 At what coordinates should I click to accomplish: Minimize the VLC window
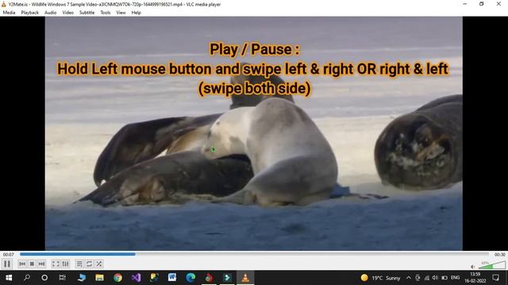(465, 4)
